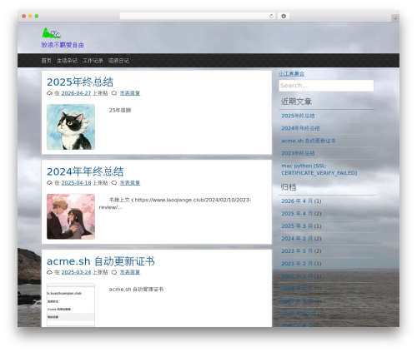Viewport: 417px width, 352px height.
Task: Open mac python SSL CERTIFICATE_VERIFY_FAILED article
Action: pyautogui.click(x=319, y=170)
